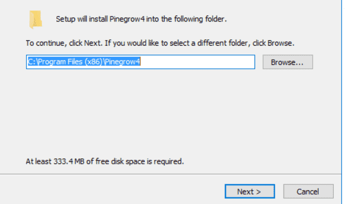This screenshot has width=347, height=204.
Task: Choose a different folder with Browse...
Action: click(x=288, y=62)
